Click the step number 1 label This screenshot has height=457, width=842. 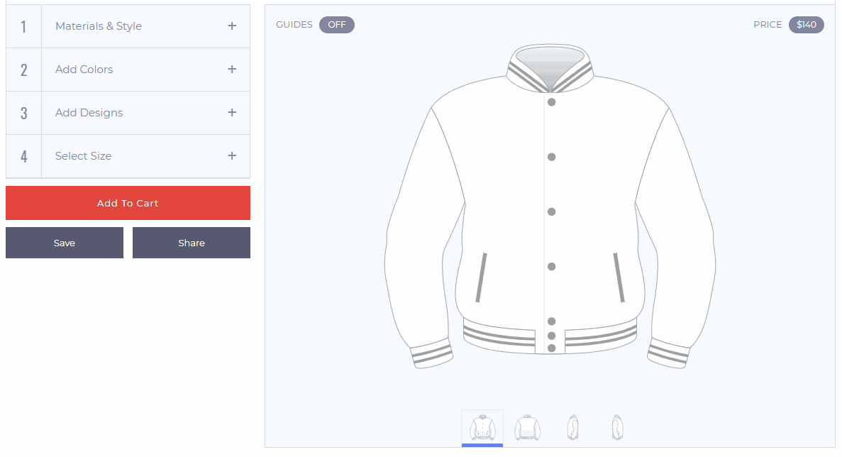(x=23, y=26)
